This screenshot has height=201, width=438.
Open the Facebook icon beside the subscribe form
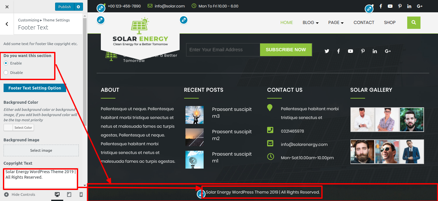pos(338,51)
